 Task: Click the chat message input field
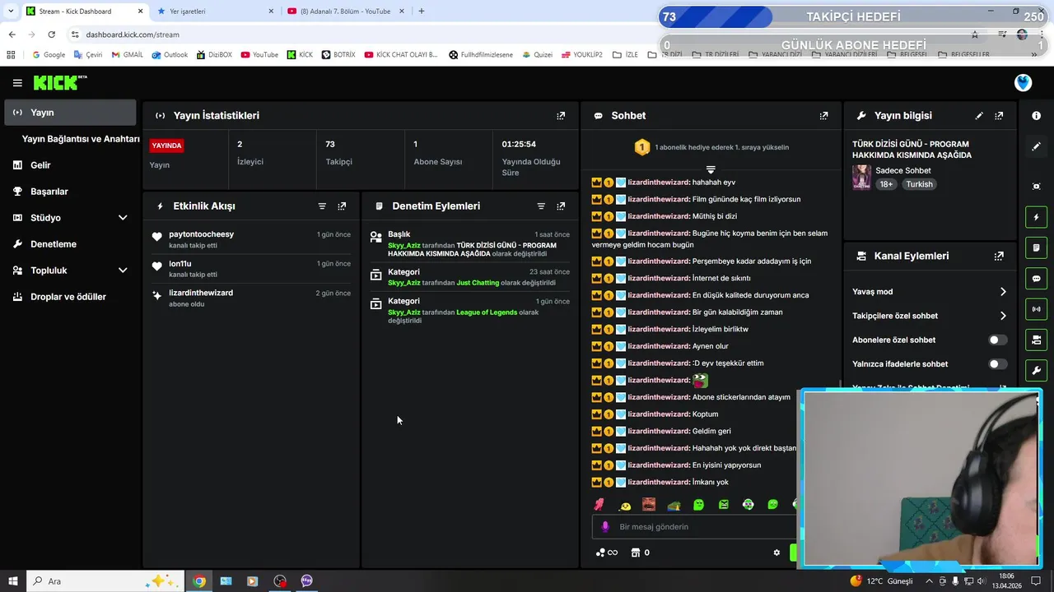[694, 527]
